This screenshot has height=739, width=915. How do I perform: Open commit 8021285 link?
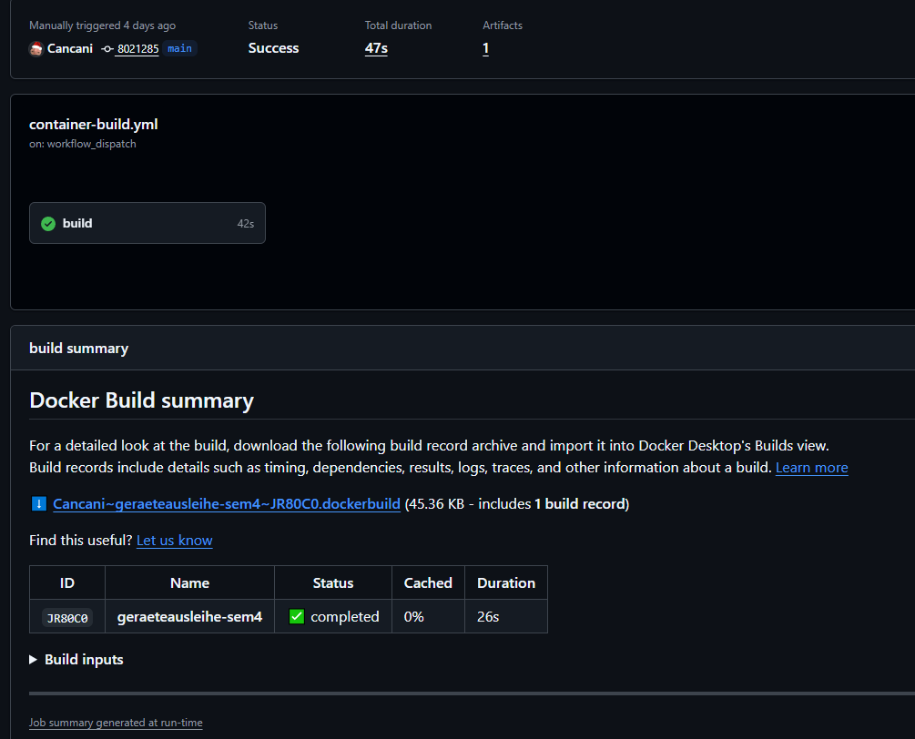coord(137,49)
